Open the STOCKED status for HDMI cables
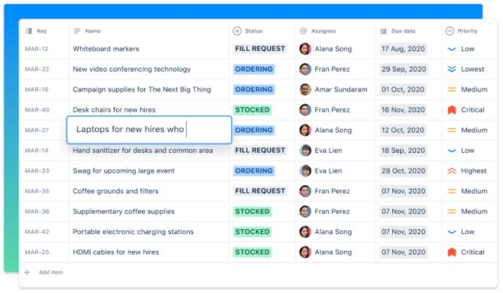Screen dimensions: 503x293 (252, 252)
